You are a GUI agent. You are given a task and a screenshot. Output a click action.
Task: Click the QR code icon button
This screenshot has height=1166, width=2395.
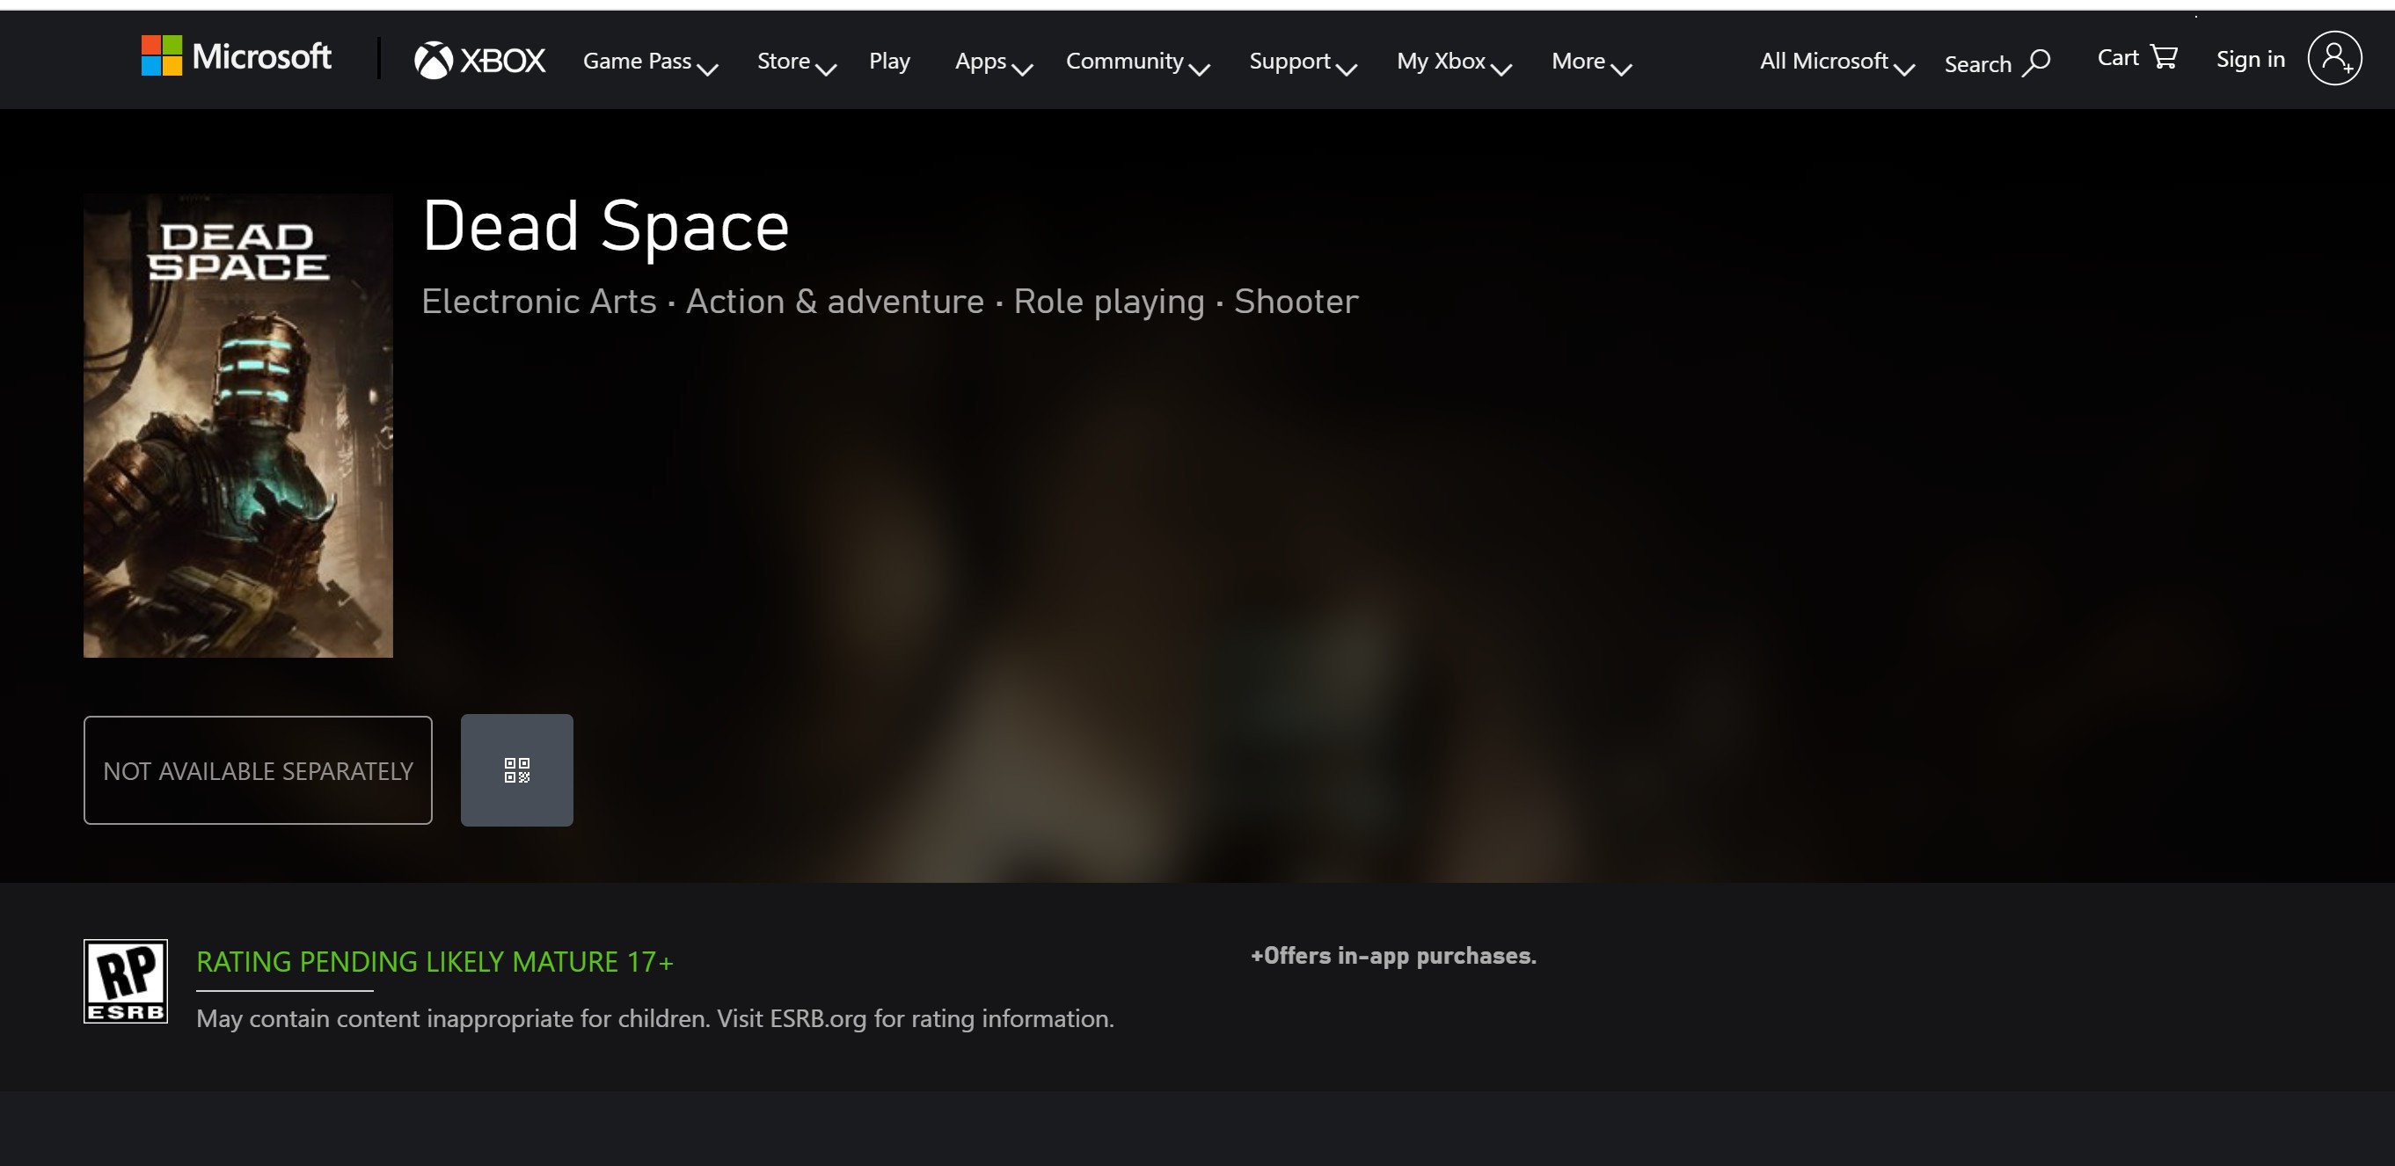click(516, 769)
